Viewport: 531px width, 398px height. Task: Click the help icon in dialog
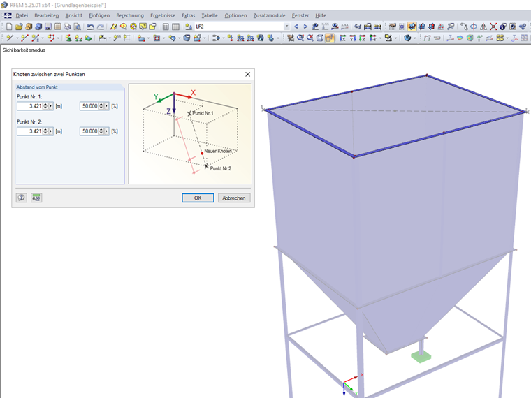tap(22, 198)
